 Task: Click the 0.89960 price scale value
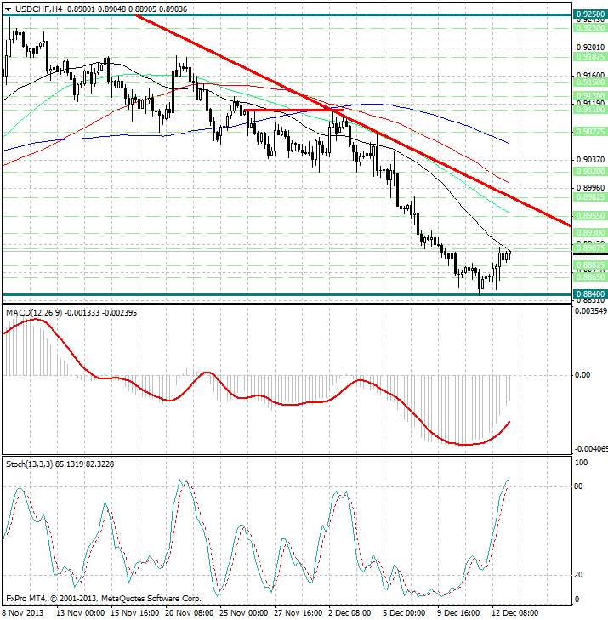point(591,187)
